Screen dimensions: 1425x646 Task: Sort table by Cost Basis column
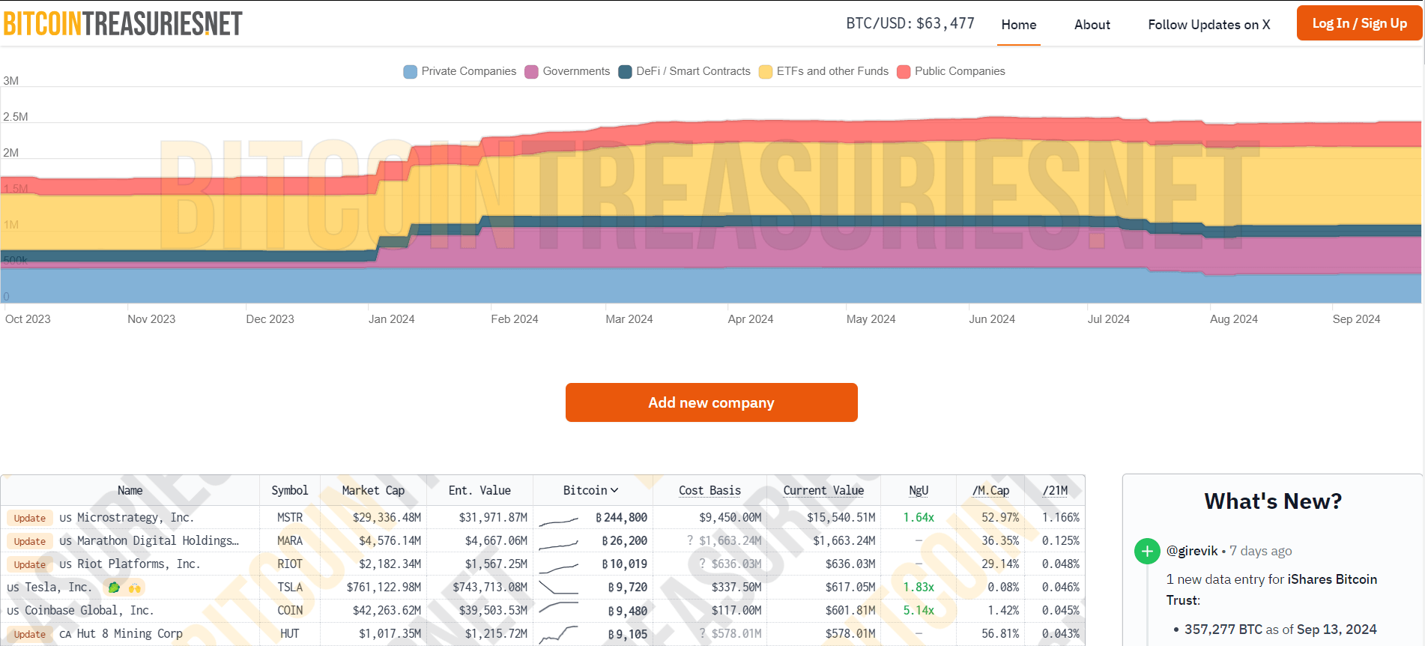(710, 490)
